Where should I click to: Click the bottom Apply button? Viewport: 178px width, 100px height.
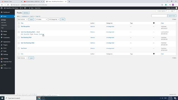31,58
